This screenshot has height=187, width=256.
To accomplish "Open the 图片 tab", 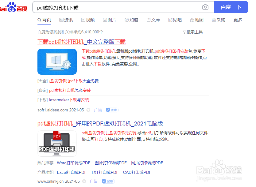I will 110,20.
